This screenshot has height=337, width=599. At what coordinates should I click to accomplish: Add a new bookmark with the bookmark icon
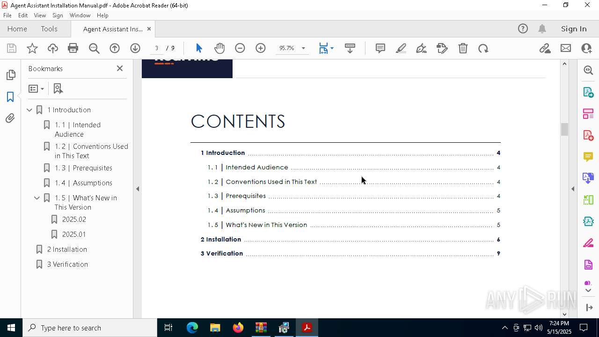[x=58, y=88]
